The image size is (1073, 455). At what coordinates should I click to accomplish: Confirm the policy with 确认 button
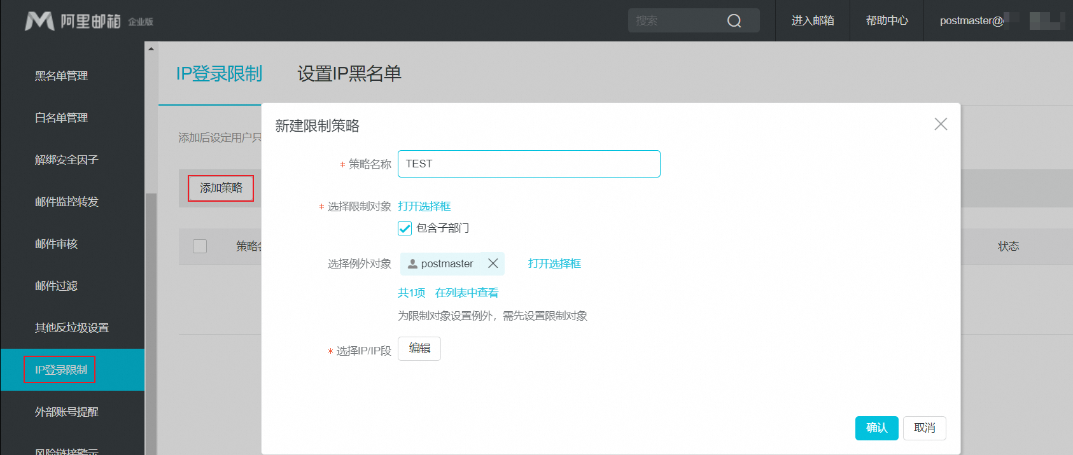[876, 428]
